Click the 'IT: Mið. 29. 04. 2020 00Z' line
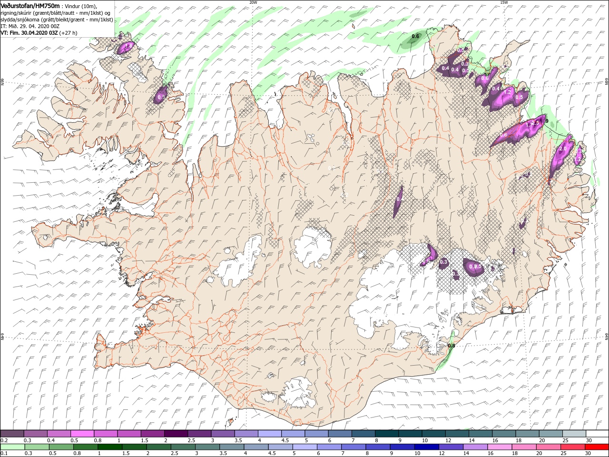The width and height of the screenshot is (609, 457). (x=30, y=26)
